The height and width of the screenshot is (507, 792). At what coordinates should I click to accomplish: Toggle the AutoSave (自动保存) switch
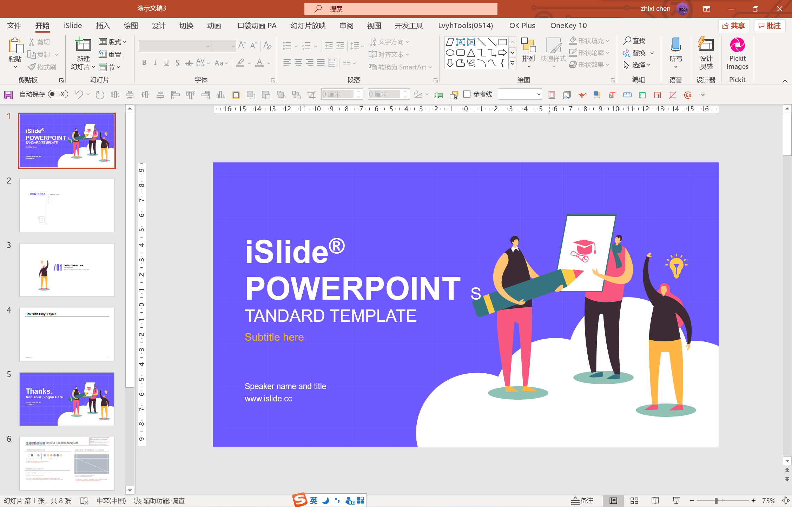coord(58,94)
